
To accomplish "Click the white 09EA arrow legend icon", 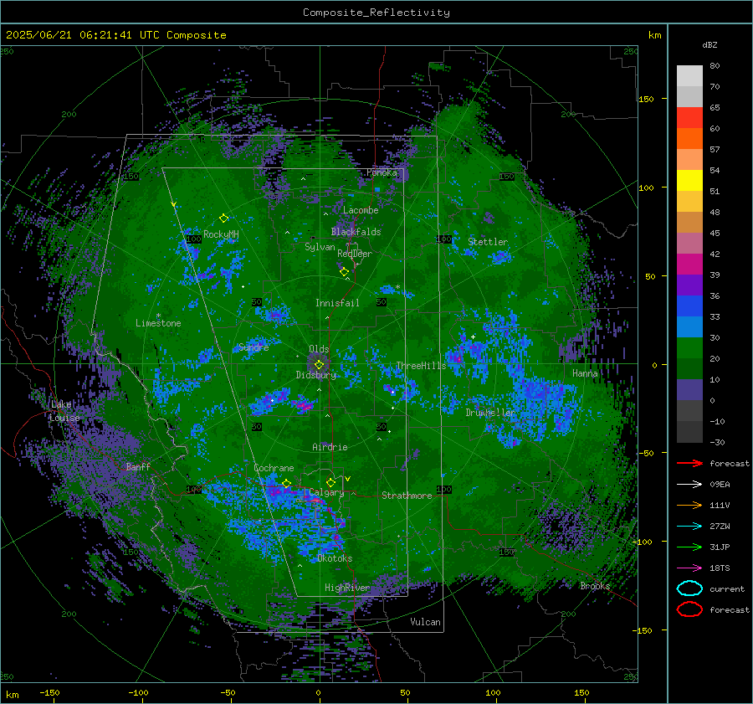I will click(x=689, y=484).
